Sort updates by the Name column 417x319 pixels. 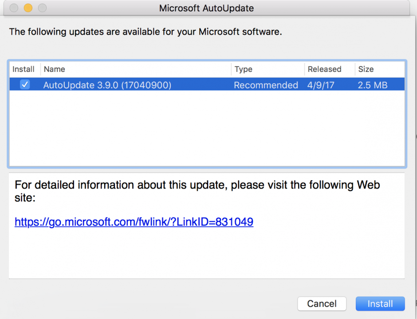tap(55, 69)
